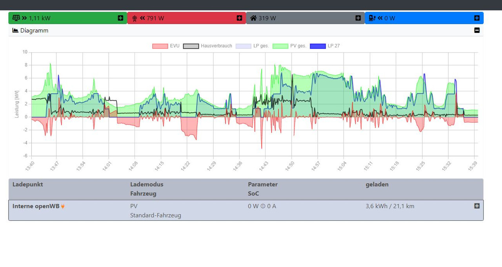Toggle PV ges. series in chart legend
This screenshot has width=502, height=267.
[x=289, y=46]
